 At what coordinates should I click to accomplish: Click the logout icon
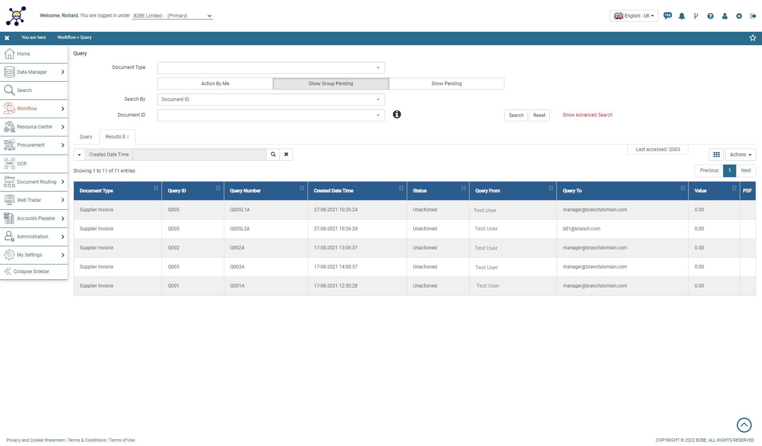[753, 16]
